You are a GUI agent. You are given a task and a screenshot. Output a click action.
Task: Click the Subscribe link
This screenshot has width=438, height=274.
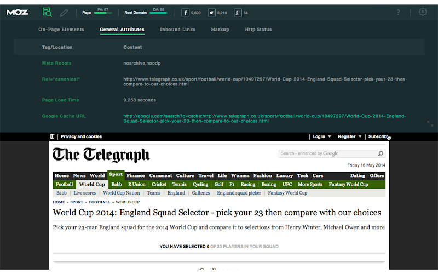pos(379,136)
